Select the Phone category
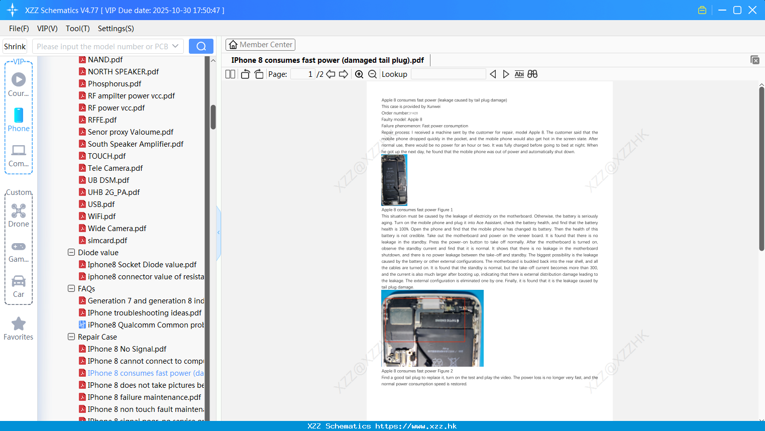The width and height of the screenshot is (765, 431). point(19,120)
